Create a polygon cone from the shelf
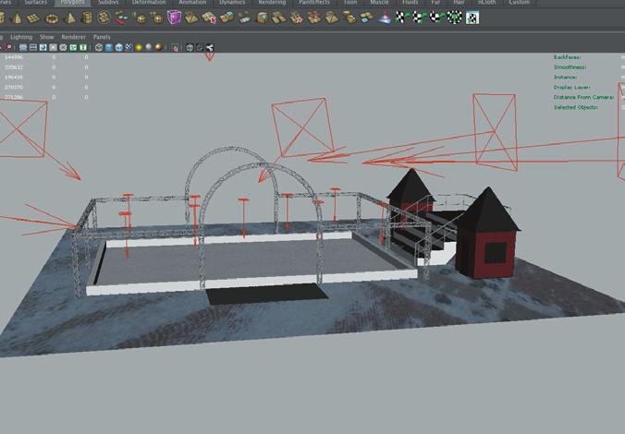 coord(17,18)
